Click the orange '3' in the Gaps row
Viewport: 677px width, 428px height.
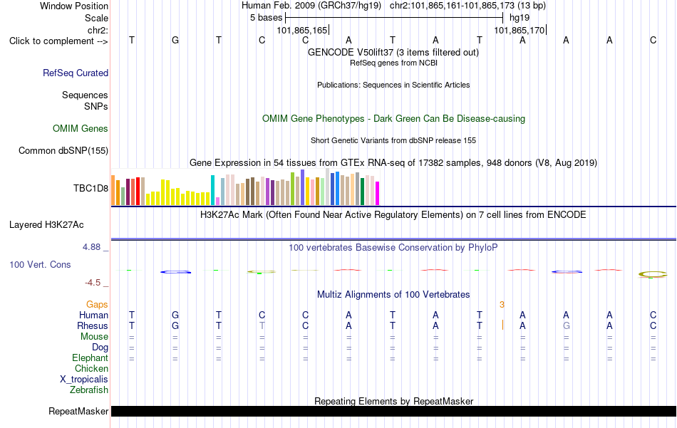[x=502, y=305]
